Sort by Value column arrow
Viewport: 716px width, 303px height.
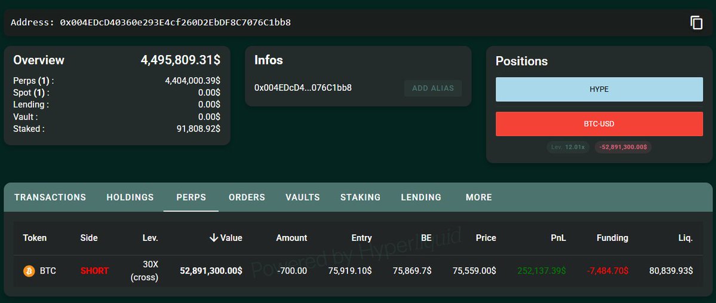click(214, 238)
